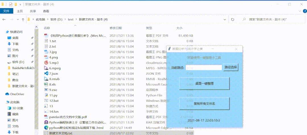Viewport: 307px width, 135px height.
Task: Click the 桌面一键整理 button
Action: click(x=204, y=83)
